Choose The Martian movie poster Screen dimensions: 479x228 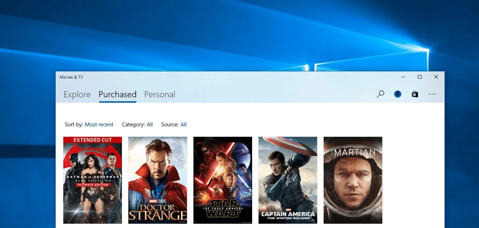click(x=353, y=180)
